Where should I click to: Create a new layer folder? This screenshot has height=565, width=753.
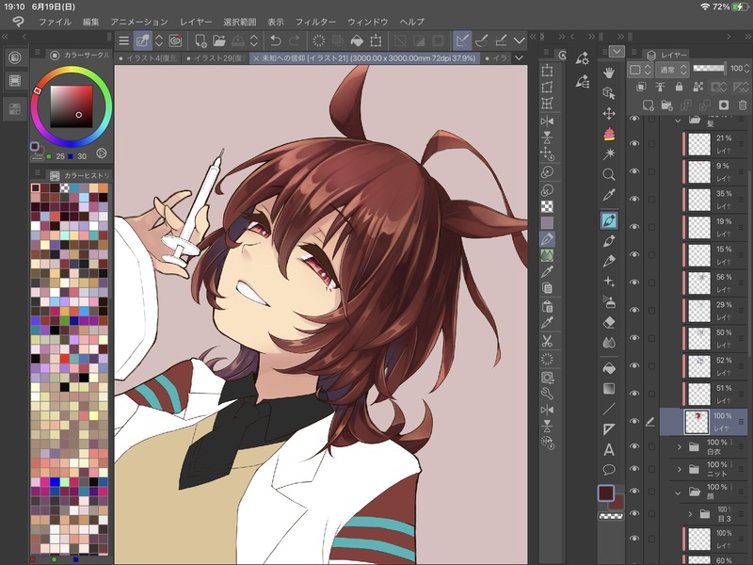point(666,105)
